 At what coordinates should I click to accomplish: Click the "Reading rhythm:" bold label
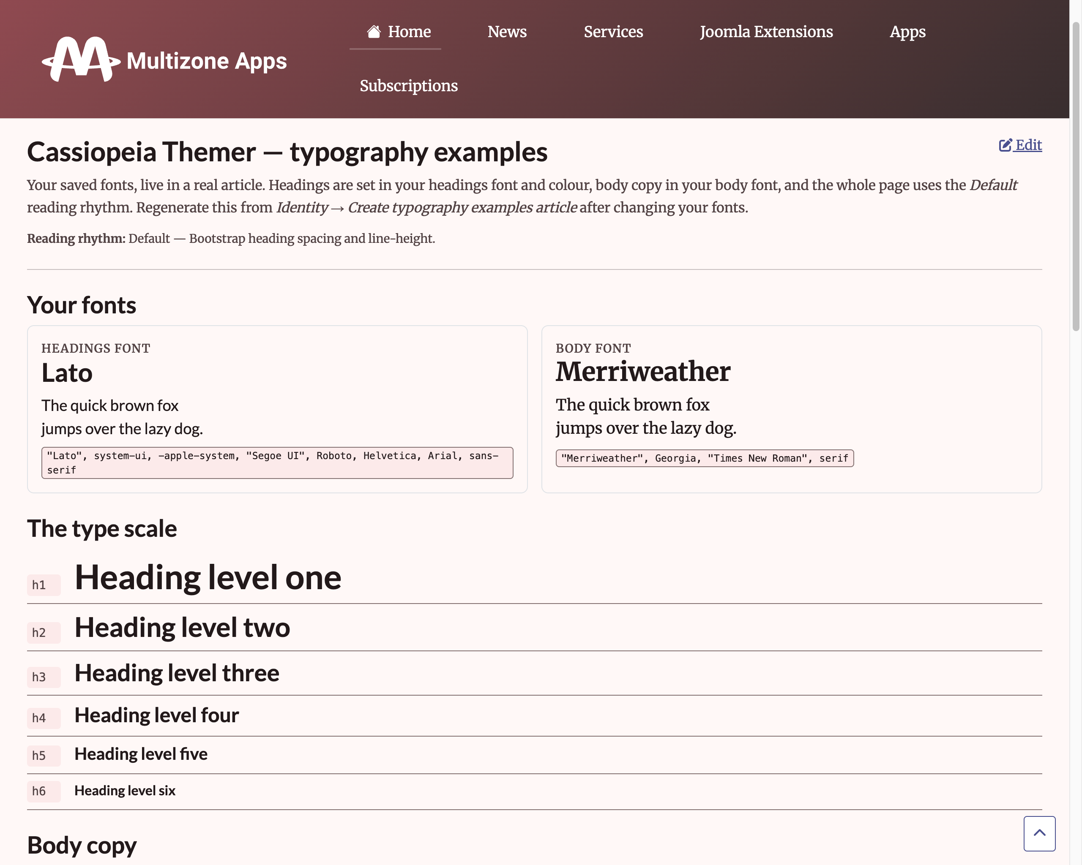coord(76,239)
